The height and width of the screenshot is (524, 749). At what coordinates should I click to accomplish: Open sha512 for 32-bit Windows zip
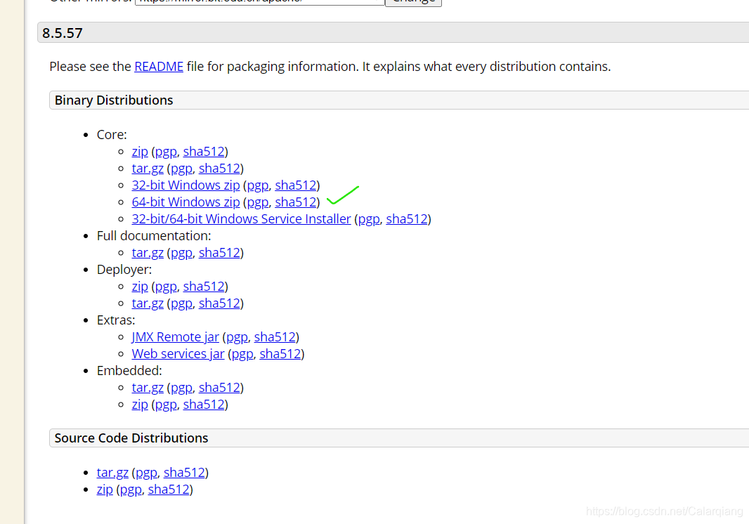(x=296, y=185)
